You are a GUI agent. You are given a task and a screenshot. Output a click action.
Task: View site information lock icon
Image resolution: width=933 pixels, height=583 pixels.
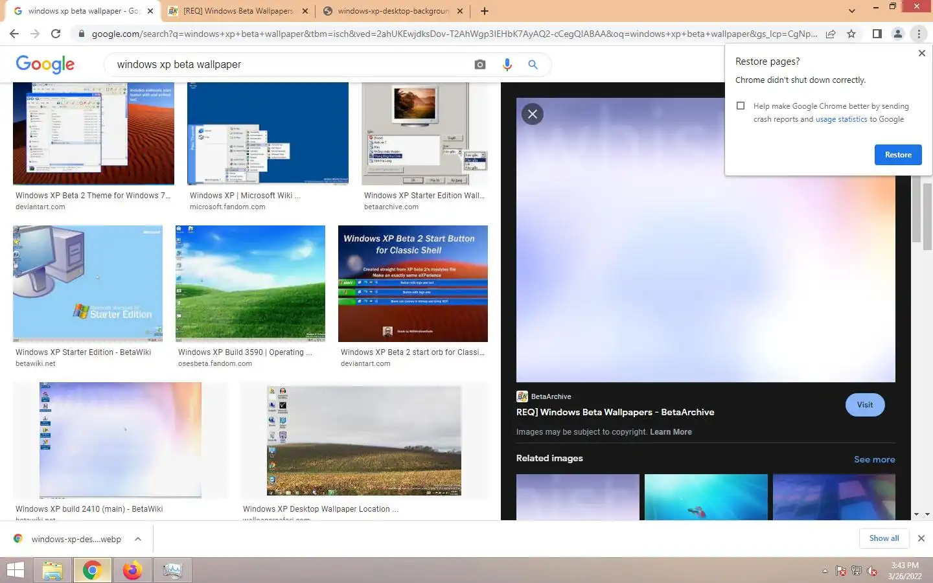tap(81, 34)
